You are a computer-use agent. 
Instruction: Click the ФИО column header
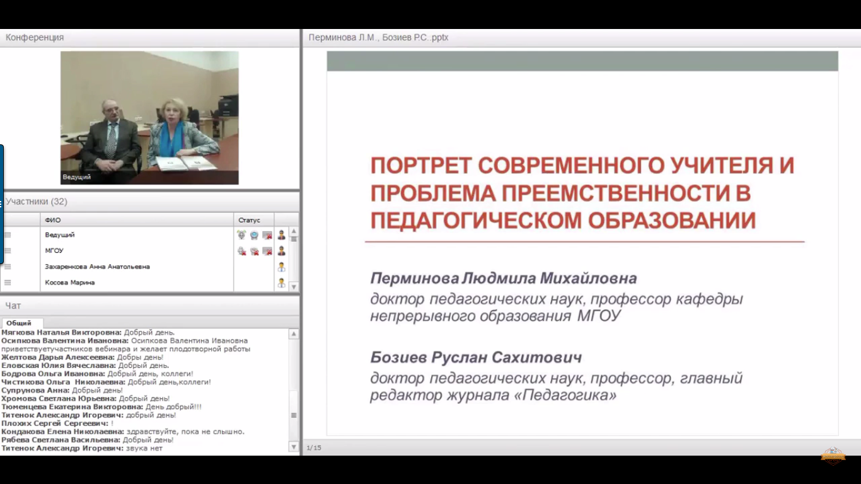click(x=53, y=220)
